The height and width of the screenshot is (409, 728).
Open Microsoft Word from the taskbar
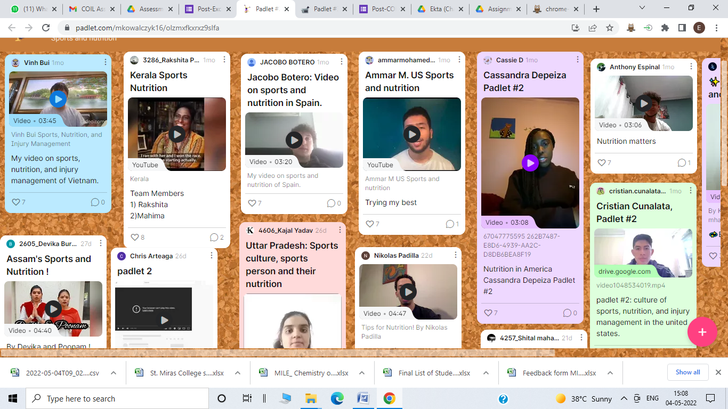[x=363, y=398]
